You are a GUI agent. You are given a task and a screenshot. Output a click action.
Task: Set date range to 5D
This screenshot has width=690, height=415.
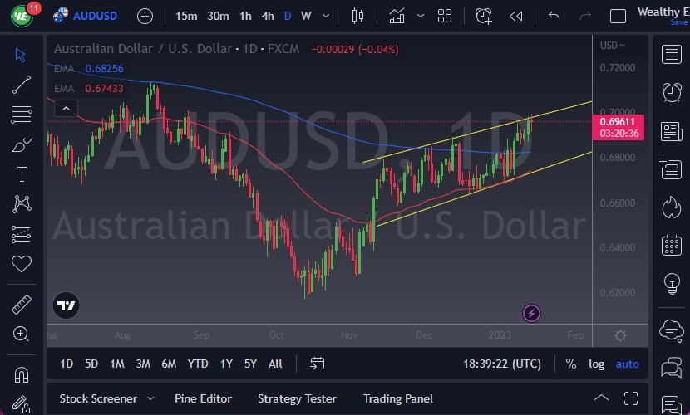[x=91, y=364]
